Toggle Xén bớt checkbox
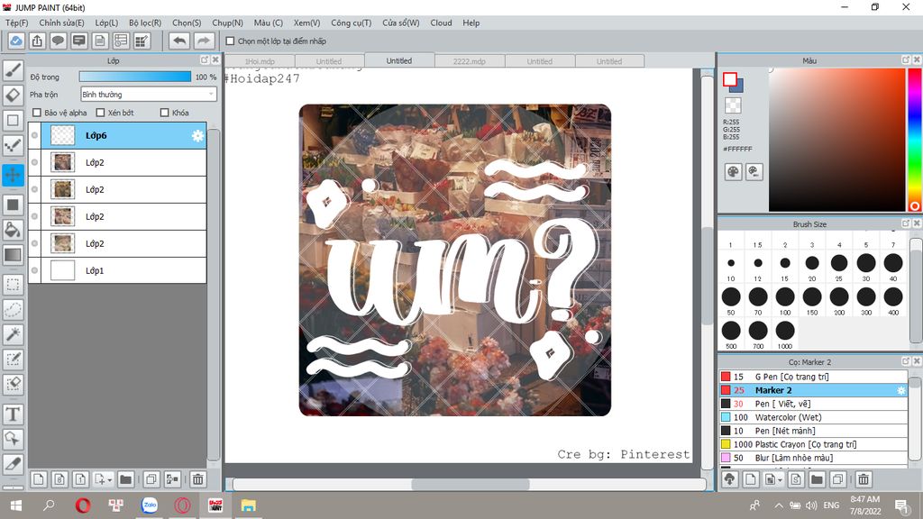Viewport: 923px width, 519px height. click(100, 113)
